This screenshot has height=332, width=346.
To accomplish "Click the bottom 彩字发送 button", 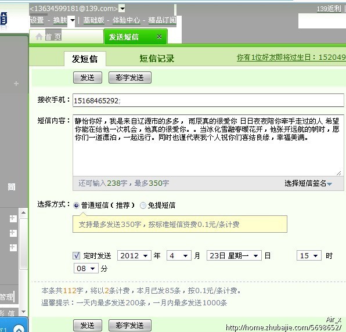I will (130, 326).
